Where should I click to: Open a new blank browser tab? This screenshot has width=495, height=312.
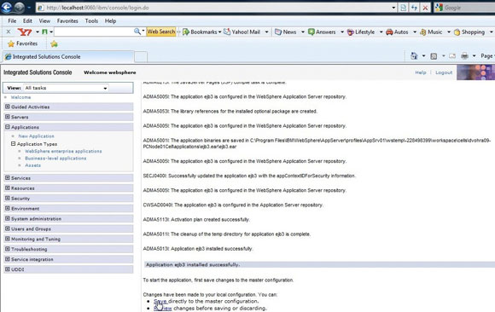[x=141, y=57]
